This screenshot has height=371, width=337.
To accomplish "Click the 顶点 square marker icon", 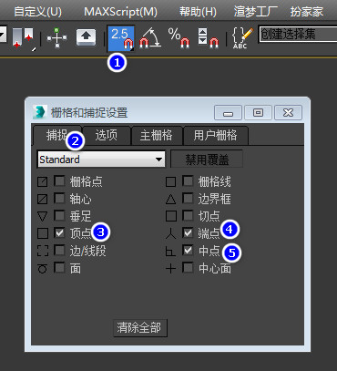I will pyautogui.click(x=43, y=233).
